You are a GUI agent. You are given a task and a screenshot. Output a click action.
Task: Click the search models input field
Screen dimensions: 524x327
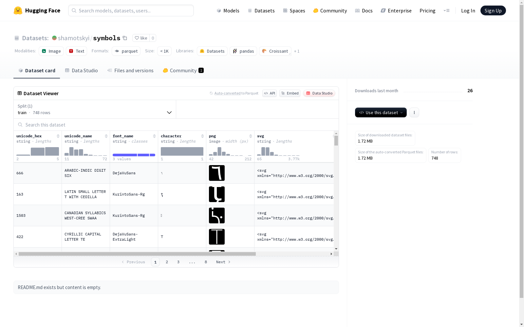coord(131,10)
